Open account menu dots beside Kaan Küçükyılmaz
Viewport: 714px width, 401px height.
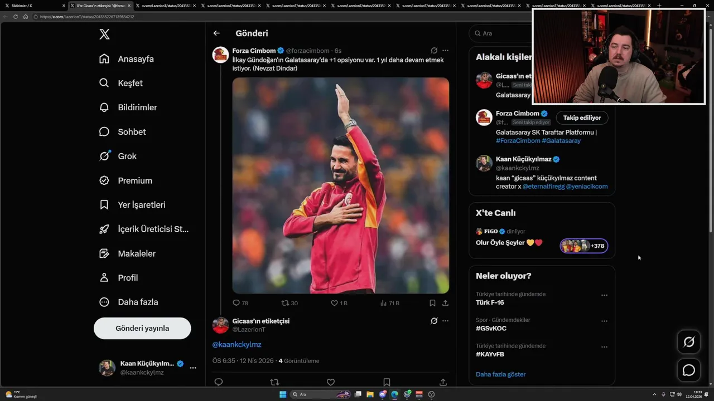(x=193, y=368)
